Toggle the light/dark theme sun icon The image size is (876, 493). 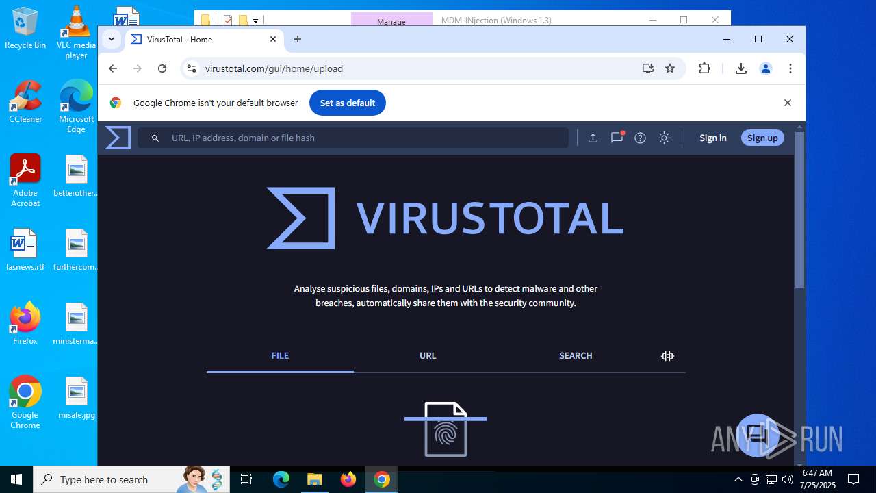[x=664, y=138]
